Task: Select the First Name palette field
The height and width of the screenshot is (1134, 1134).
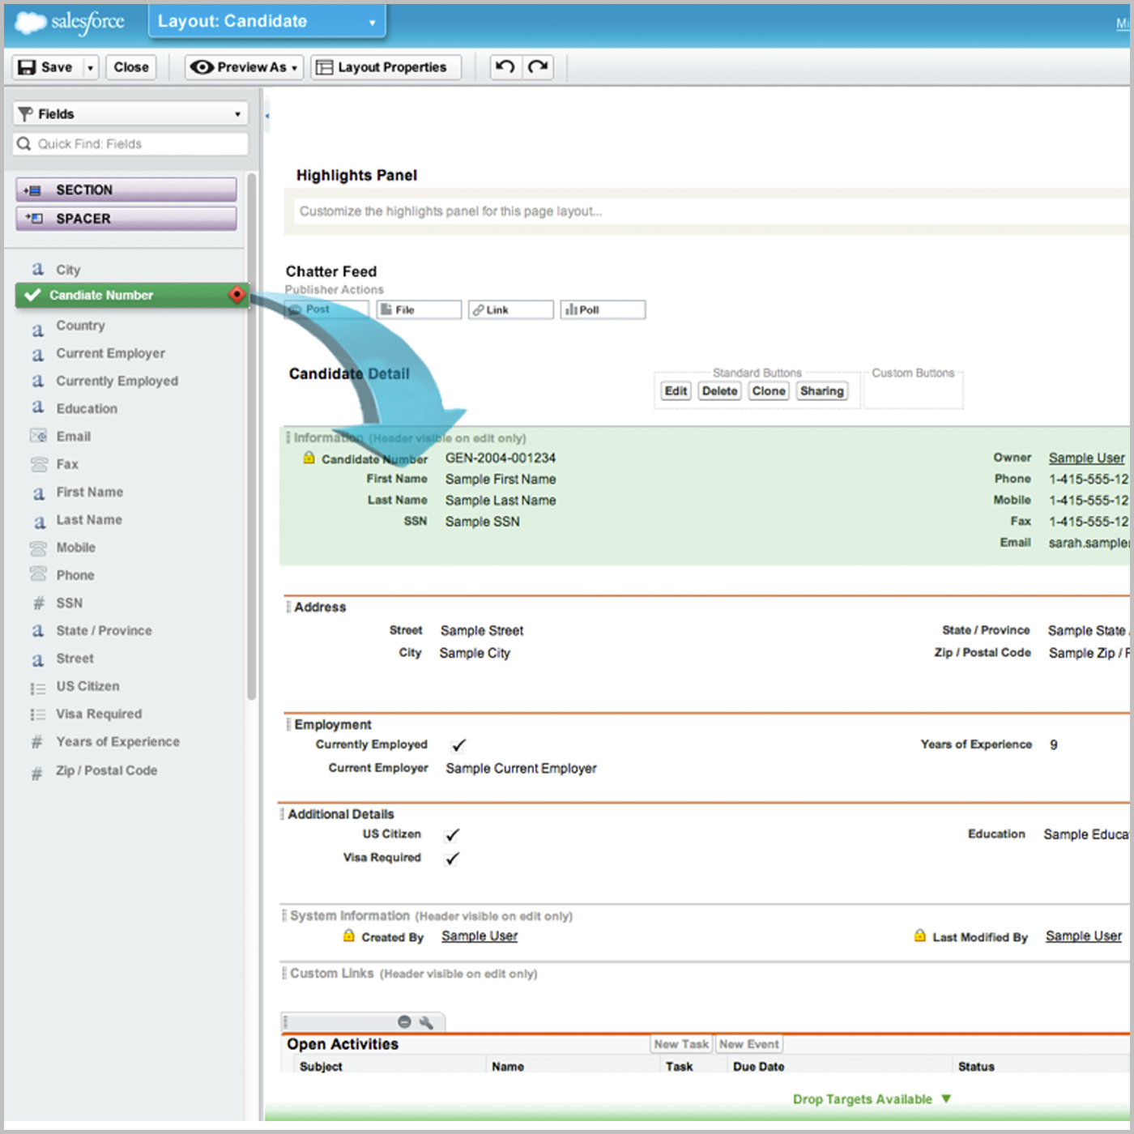Action: point(89,492)
